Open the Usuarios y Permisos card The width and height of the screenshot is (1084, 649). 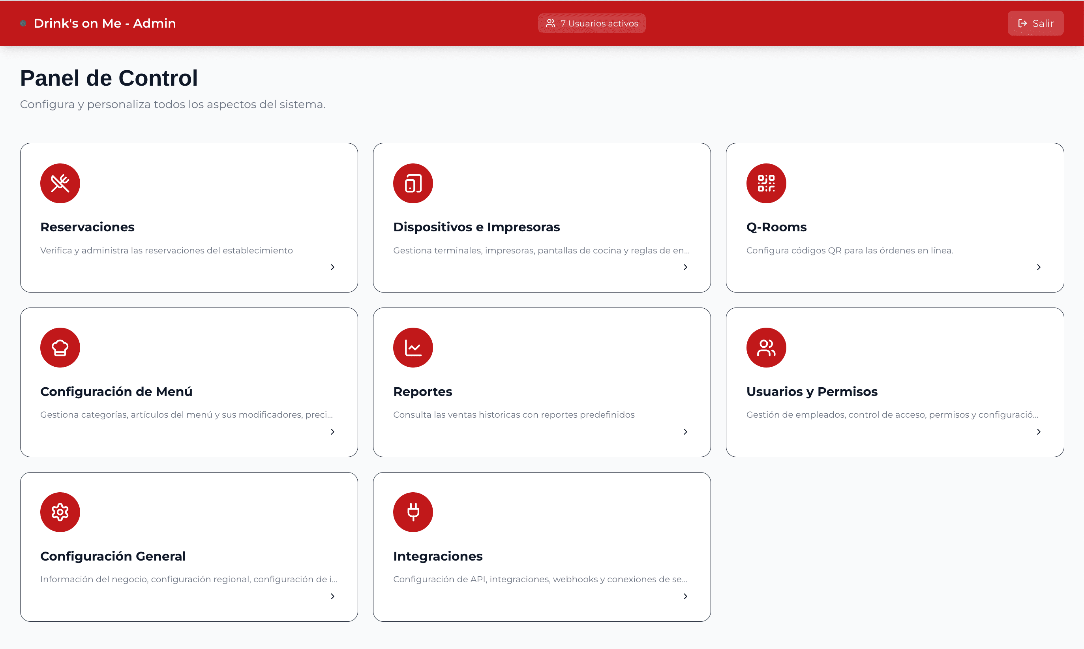pos(895,382)
